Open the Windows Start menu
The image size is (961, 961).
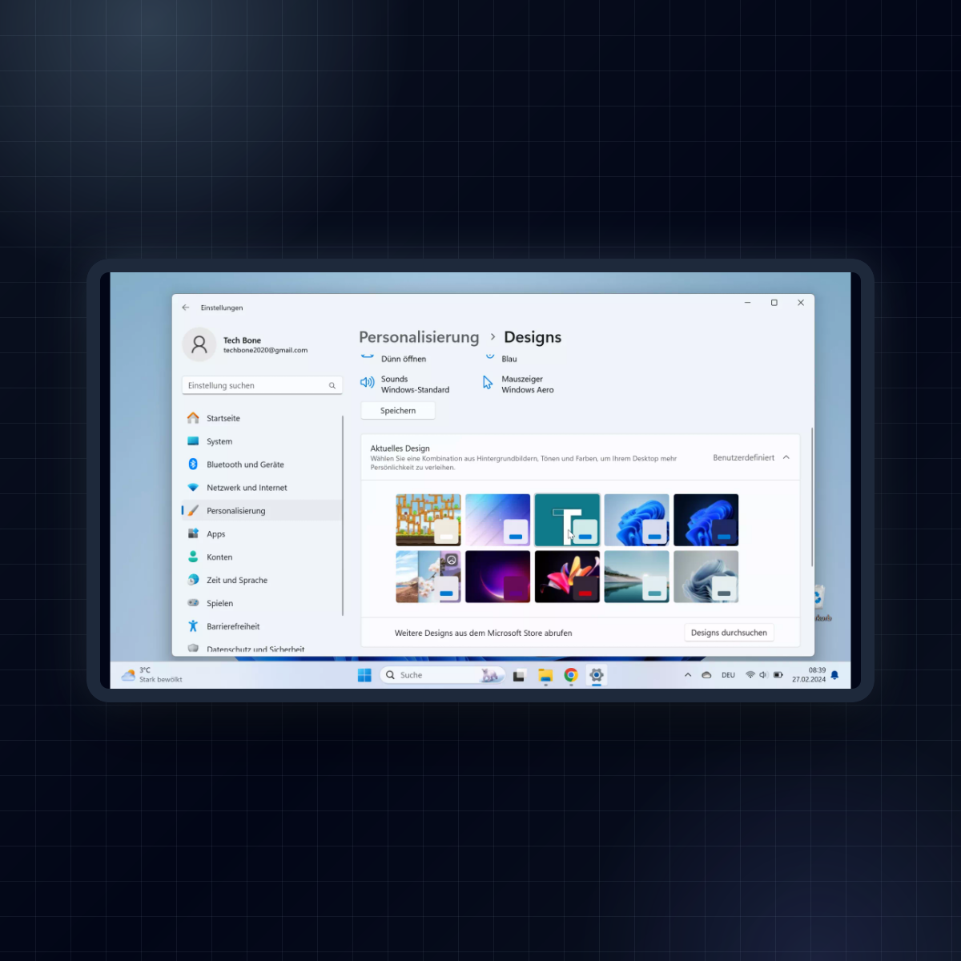(x=364, y=675)
